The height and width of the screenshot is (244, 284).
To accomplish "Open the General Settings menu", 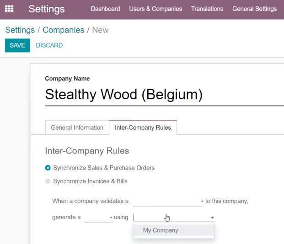I will [x=254, y=9].
